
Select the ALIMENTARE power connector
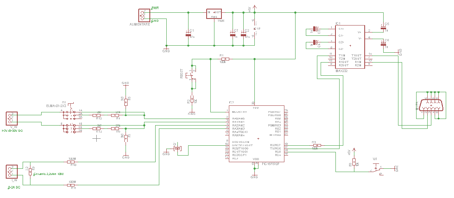coord(144,16)
